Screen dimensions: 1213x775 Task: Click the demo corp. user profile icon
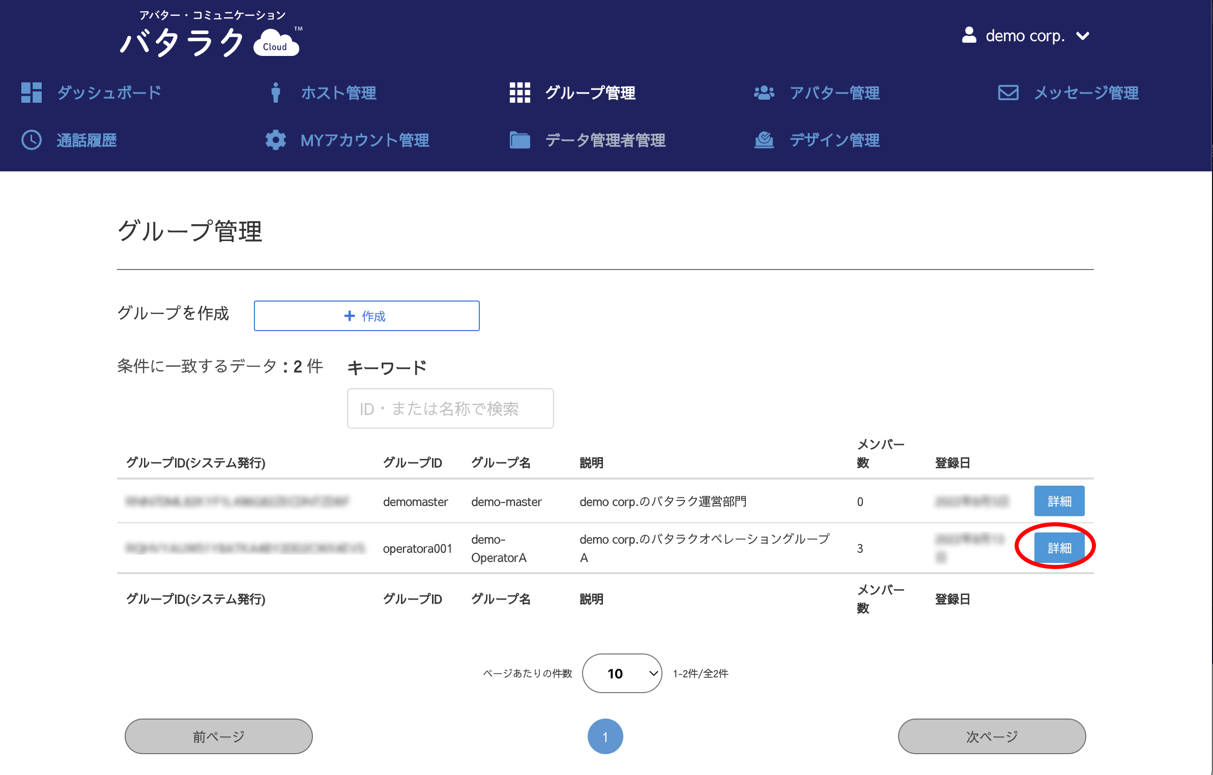click(x=969, y=35)
